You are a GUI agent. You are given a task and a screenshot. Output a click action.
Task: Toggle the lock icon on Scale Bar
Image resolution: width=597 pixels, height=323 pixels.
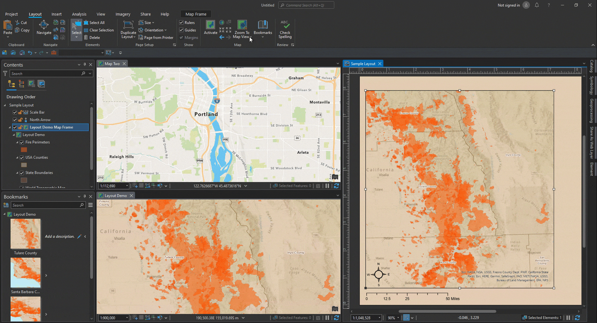click(20, 112)
